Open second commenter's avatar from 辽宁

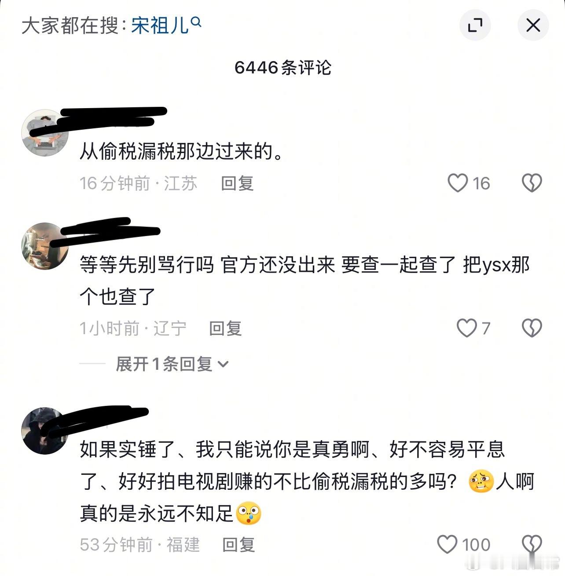tap(44, 246)
